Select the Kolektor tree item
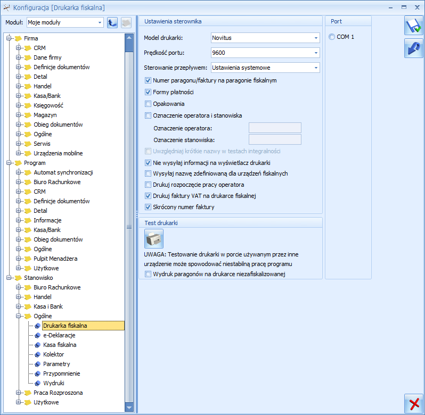425x415 pixels. click(x=54, y=354)
